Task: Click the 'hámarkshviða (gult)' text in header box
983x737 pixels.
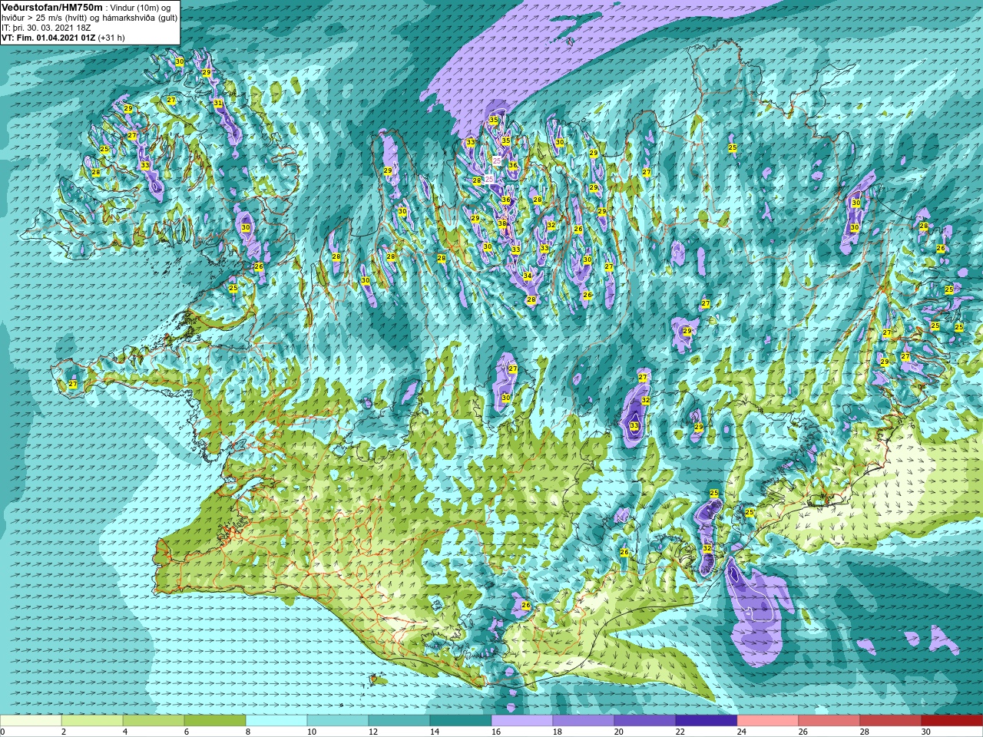Action: pyautogui.click(x=141, y=18)
